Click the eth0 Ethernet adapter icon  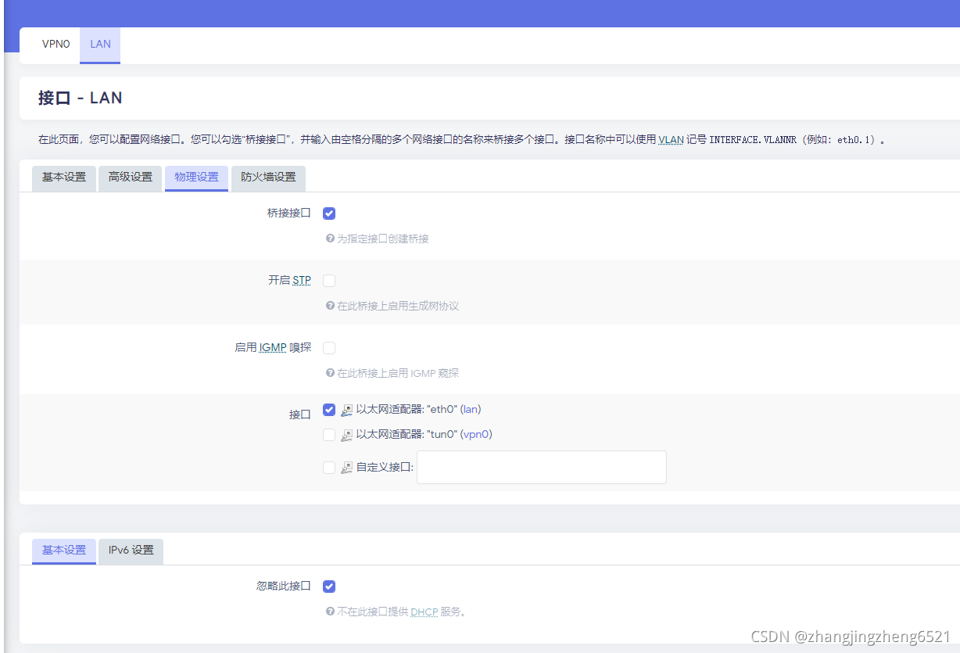pyautogui.click(x=346, y=409)
